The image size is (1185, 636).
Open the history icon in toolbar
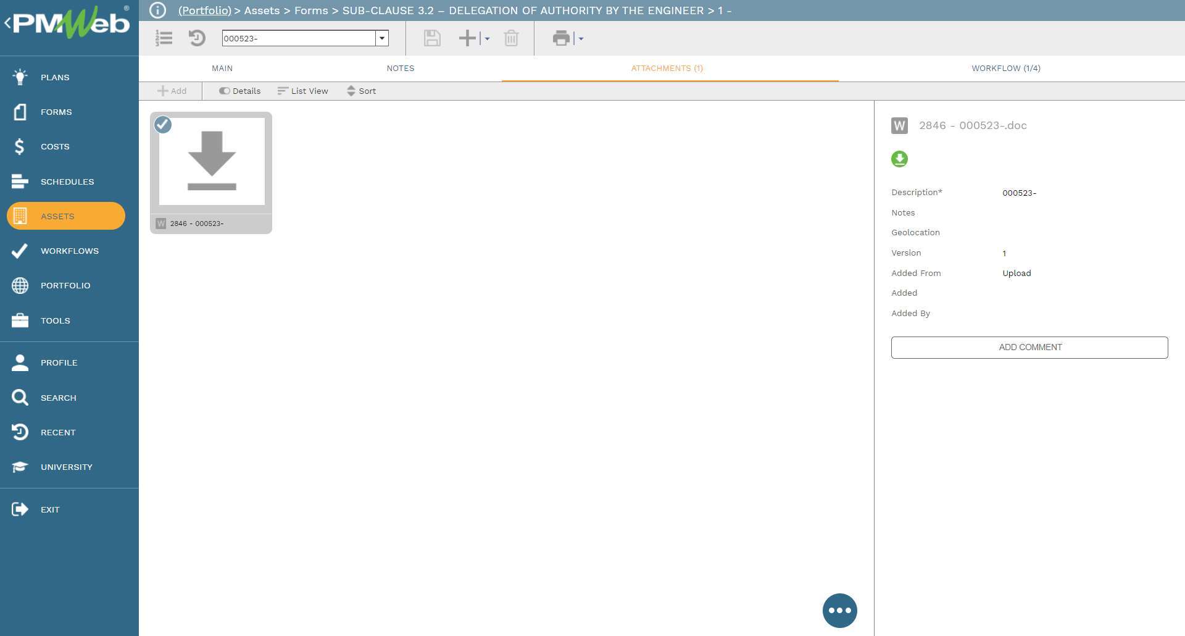(197, 38)
